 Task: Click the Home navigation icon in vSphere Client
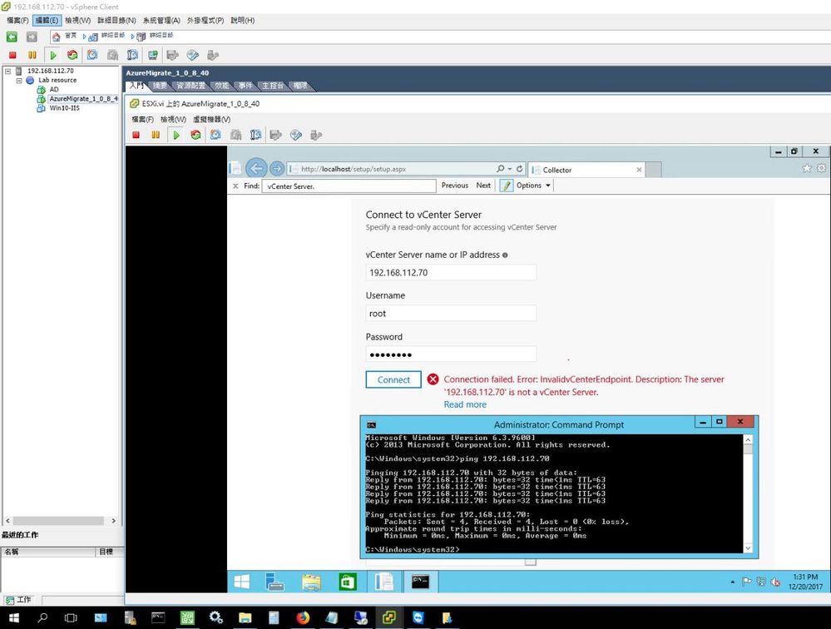[55, 36]
